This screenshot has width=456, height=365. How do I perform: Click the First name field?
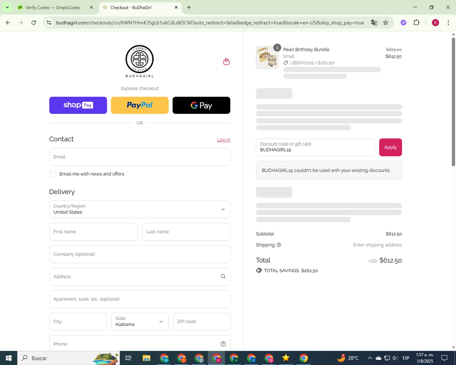pyautogui.click(x=93, y=232)
